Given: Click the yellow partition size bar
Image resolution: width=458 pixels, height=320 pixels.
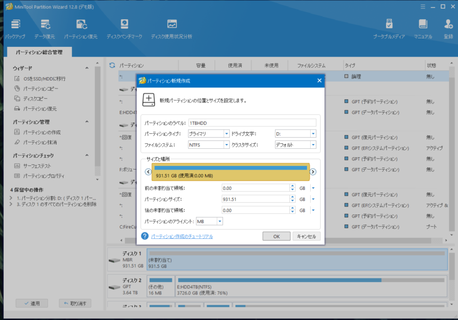Looking at the screenshot, I should [x=231, y=172].
